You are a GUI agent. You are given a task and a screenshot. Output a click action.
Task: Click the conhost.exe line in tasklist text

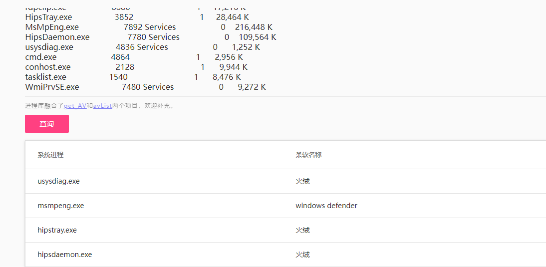(136, 67)
